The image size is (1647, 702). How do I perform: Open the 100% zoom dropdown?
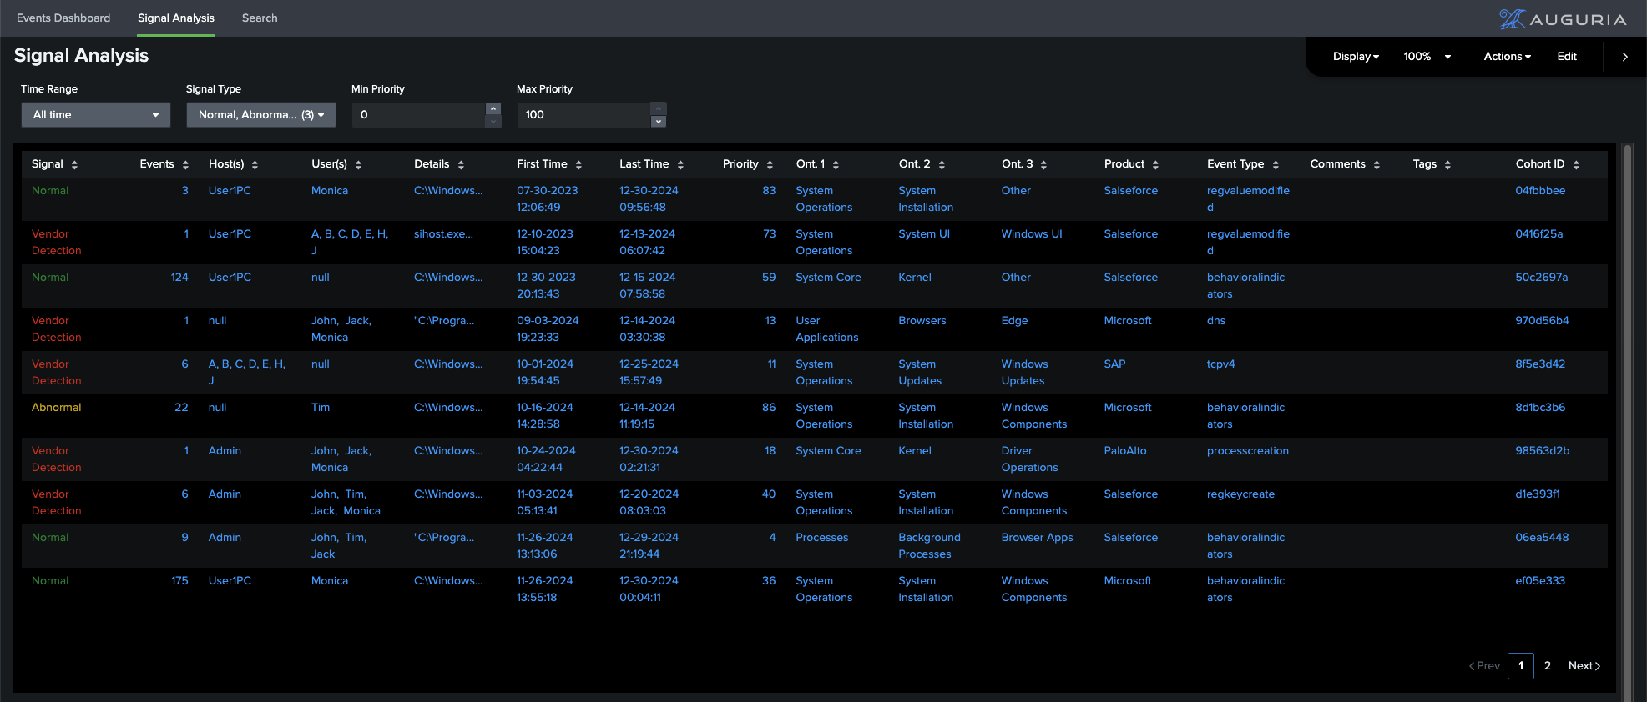click(x=1427, y=57)
